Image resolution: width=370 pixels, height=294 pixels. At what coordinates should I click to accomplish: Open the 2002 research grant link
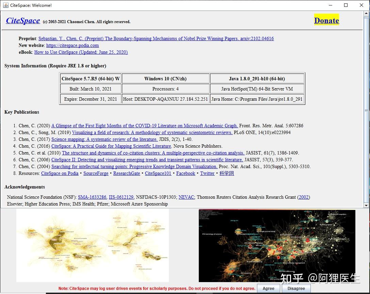(304, 197)
